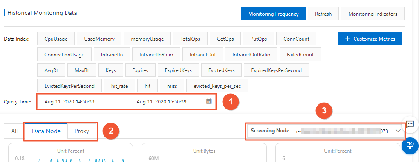
Task: Choose the IntranetOutRatio metric
Action: pyautogui.click(x=251, y=55)
